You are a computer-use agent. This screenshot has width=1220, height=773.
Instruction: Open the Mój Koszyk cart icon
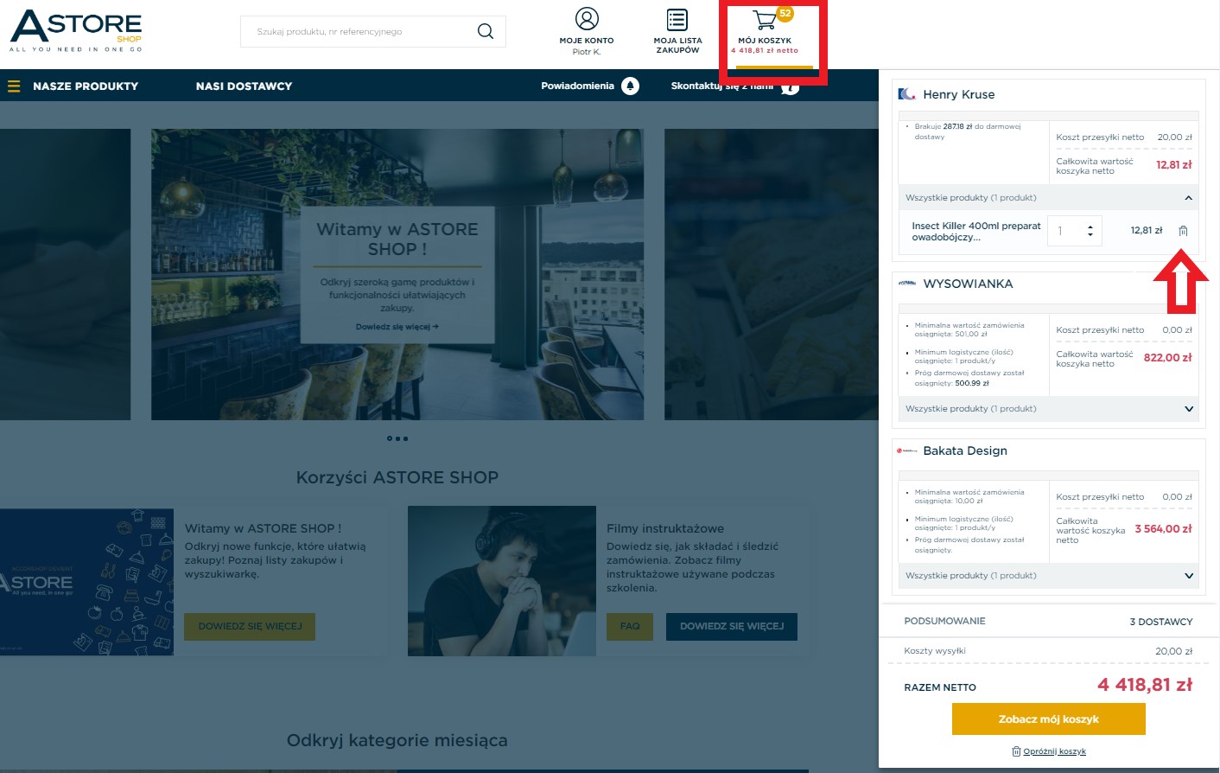[765, 19]
